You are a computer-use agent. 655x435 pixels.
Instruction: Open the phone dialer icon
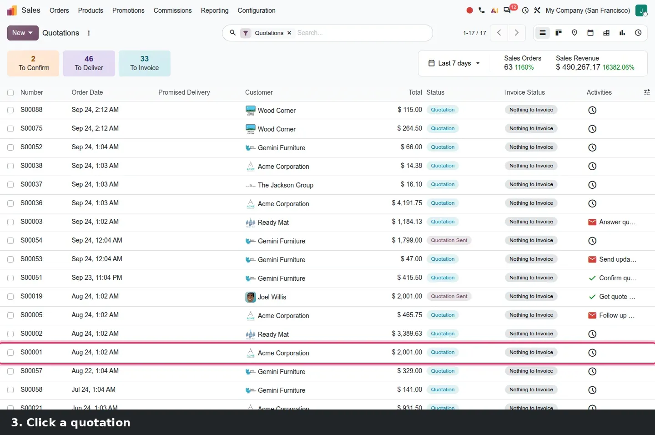click(x=482, y=10)
